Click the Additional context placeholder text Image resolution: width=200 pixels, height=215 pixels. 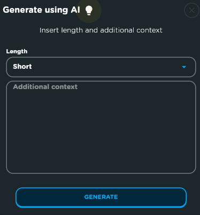[45, 87]
